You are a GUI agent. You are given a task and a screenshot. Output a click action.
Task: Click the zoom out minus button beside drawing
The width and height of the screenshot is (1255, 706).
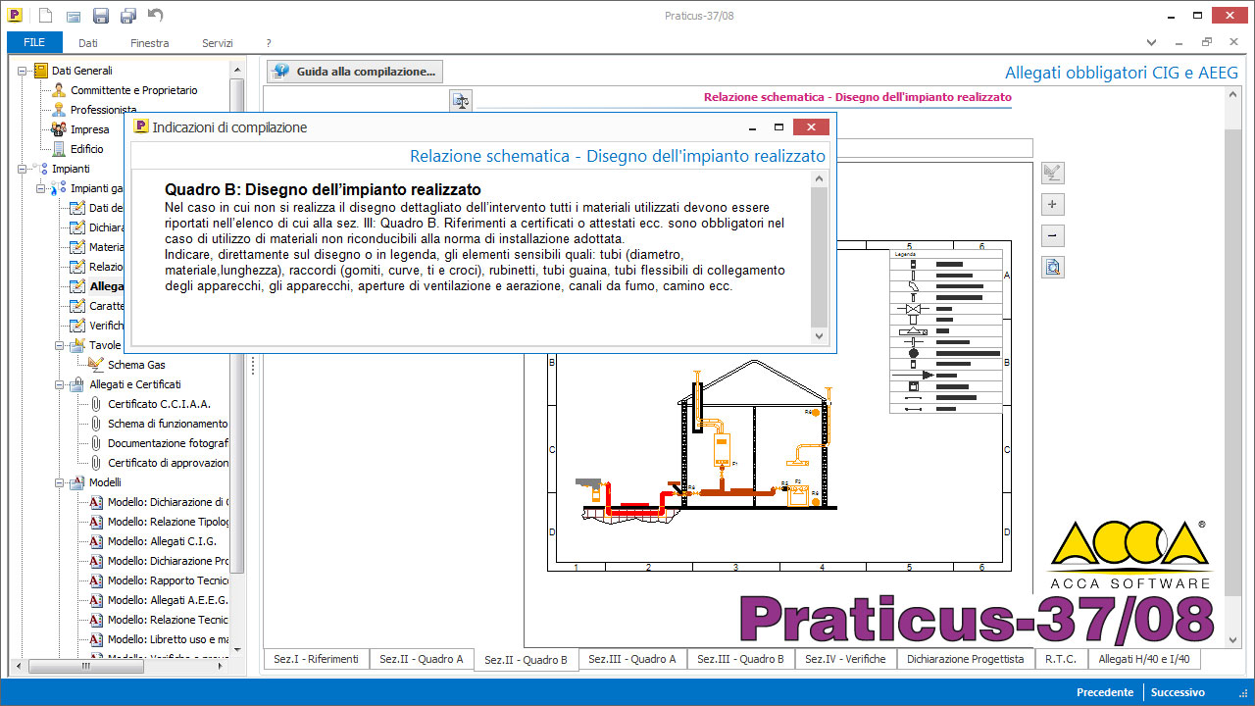[x=1052, y=236]
